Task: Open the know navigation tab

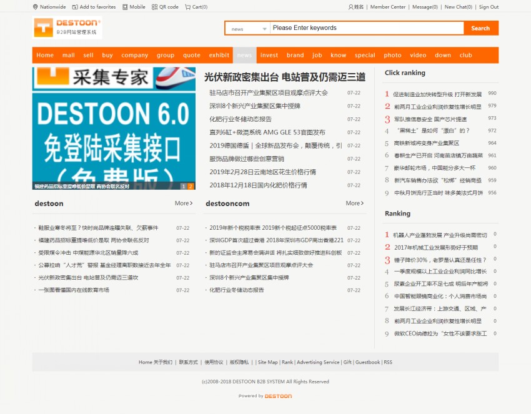Action: point(339,55)
